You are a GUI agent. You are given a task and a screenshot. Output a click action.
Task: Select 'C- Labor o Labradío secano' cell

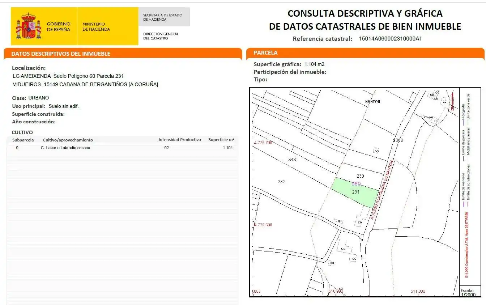pyautogui.click(x=65, y=148)
